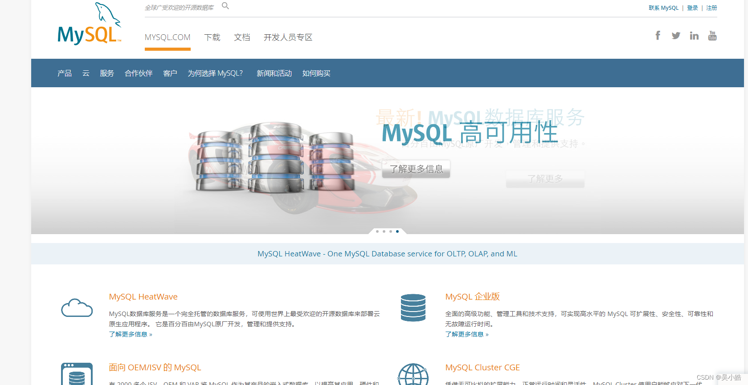
Task: Click the 登录 link
Action: point(692,8)
